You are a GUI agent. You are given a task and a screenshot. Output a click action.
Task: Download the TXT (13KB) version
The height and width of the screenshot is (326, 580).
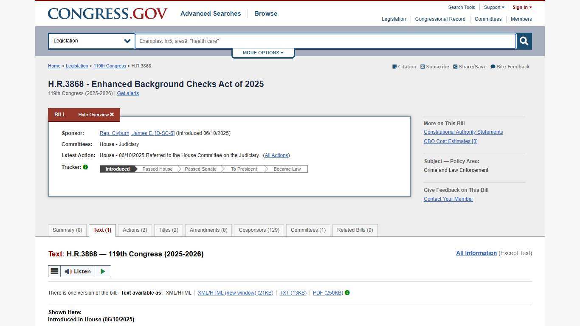coord(293,292)
